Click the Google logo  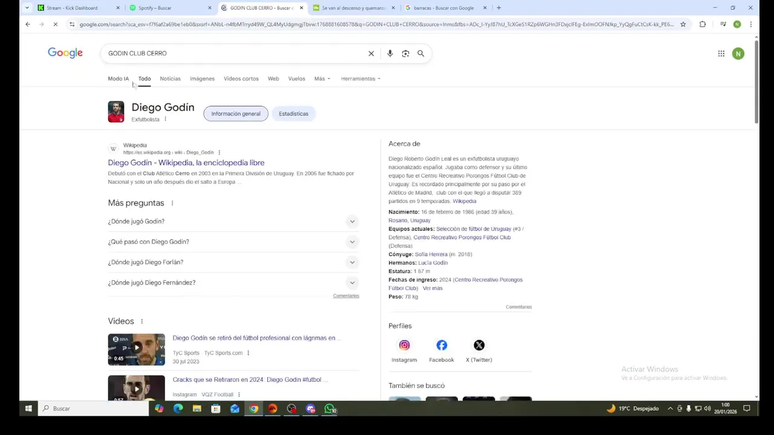tap(65, 53)
